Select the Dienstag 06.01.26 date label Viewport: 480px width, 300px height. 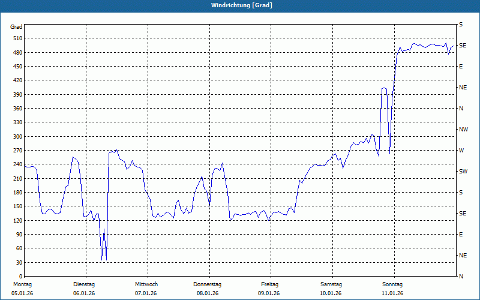point(84,289)
